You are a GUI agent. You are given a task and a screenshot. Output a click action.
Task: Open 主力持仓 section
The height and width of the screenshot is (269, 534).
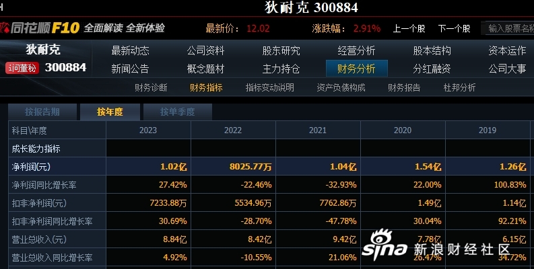(281, 69)
